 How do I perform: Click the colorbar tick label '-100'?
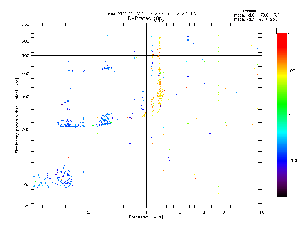click(x=293, y=161)
